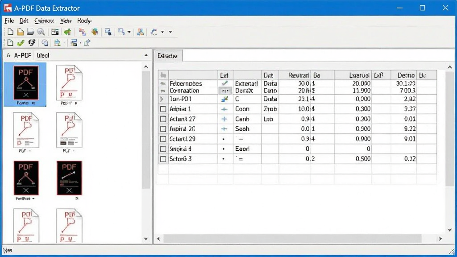
Task: Open the Cyinow menu
Action: click(x=44, y=21)
